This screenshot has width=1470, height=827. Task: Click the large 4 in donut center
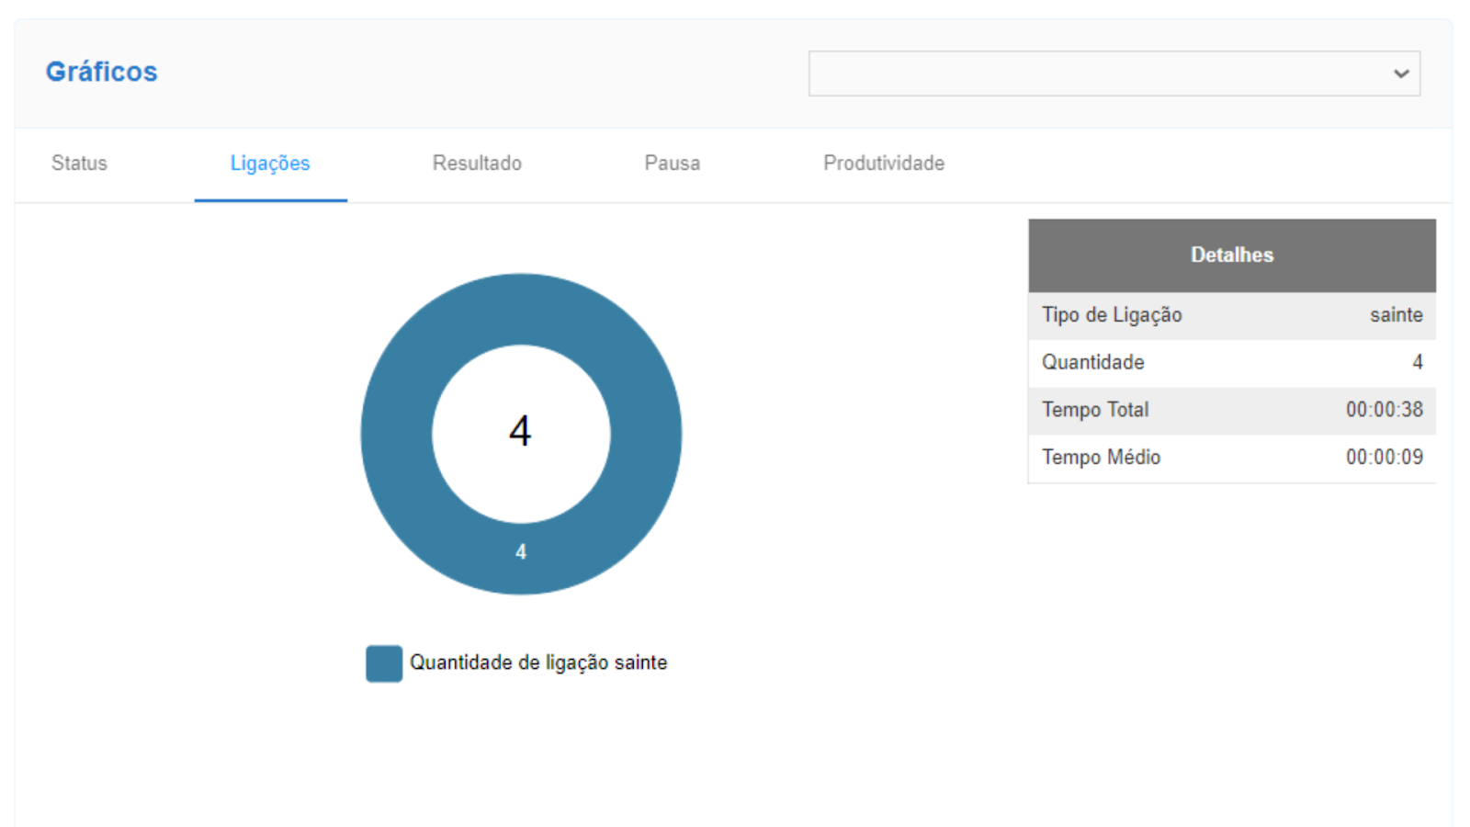pyautogui.click(x=520, y=431)
